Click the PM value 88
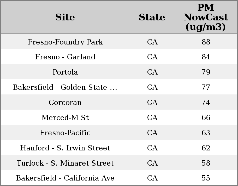Screen dimensions: 238x186 206,42
